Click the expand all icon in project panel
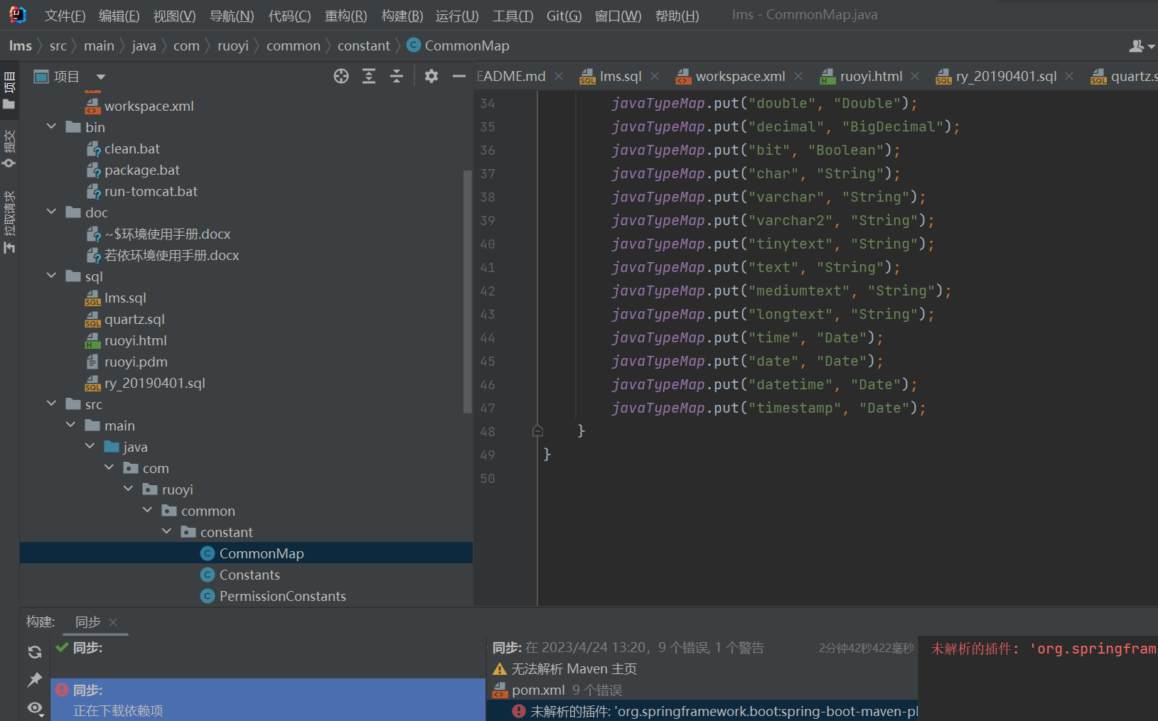This screenshot has height=721, width=1158. point(369,77)
